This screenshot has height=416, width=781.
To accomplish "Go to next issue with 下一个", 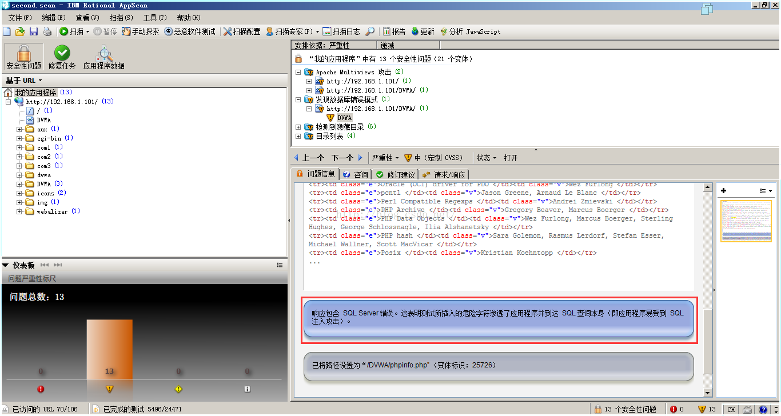I will pos(346,158).
